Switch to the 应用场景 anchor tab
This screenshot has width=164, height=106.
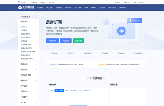pos(87,54)
